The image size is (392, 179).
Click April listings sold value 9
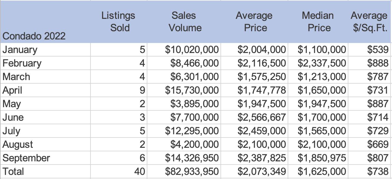142,90
